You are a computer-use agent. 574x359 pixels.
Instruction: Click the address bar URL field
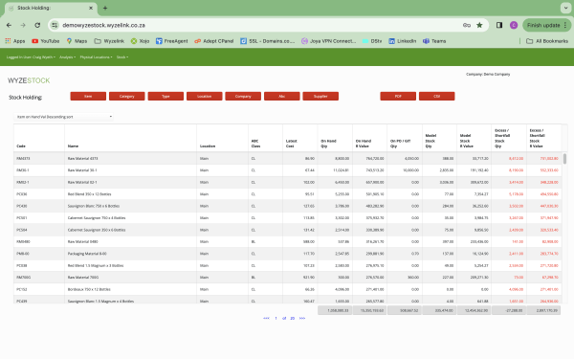click(x=256, y=25)
